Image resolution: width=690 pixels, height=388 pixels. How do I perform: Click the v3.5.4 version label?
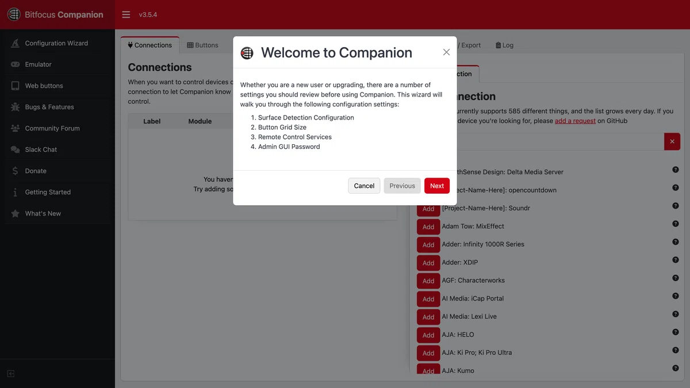coord(148,14)
